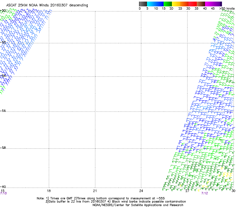Click the "30" longitude label on bottom axis
The width and height of the screenshot is (236, 207).
(233, 191)
